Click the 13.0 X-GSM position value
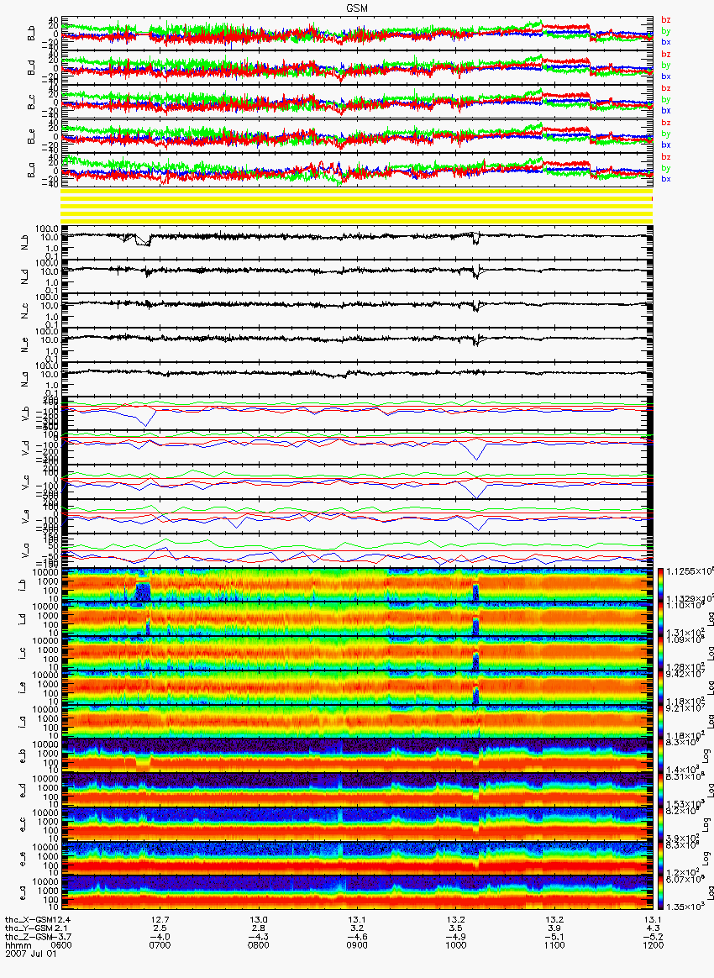The height and width of the screenshot is (978, 714). 259,919
